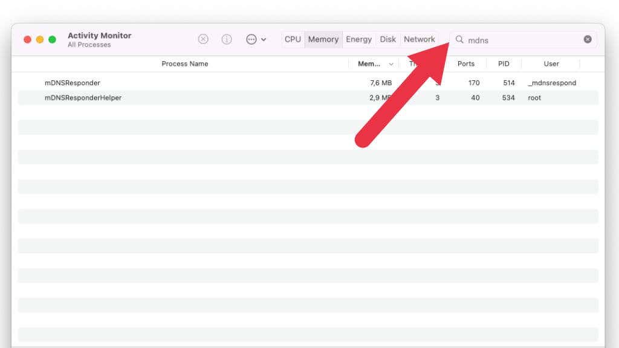Sort by Process Name column
This screenshot has height=348, width=619.
[x=185, y=63]
